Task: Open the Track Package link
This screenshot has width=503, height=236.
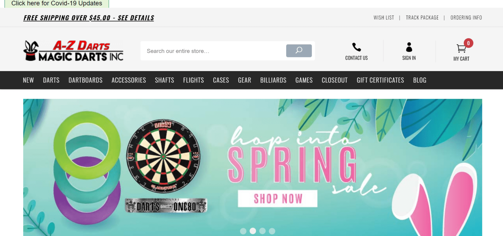Action: (422, 18)
